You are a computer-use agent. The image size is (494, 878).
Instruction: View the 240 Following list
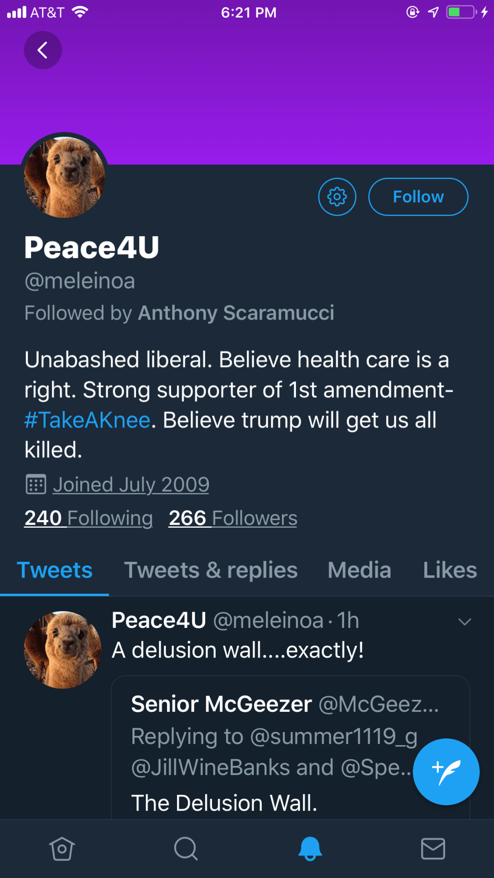point(88,518)
